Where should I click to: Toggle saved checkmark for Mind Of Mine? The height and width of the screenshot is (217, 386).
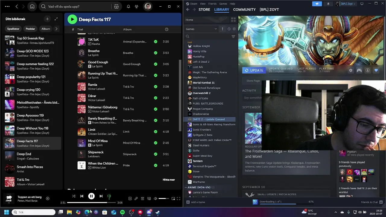[156, 143]
